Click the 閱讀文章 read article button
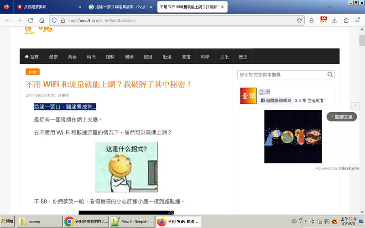Image resolution: width=365 pixels, height=228 pixels. pyautogui.click(x=342, y=117)
